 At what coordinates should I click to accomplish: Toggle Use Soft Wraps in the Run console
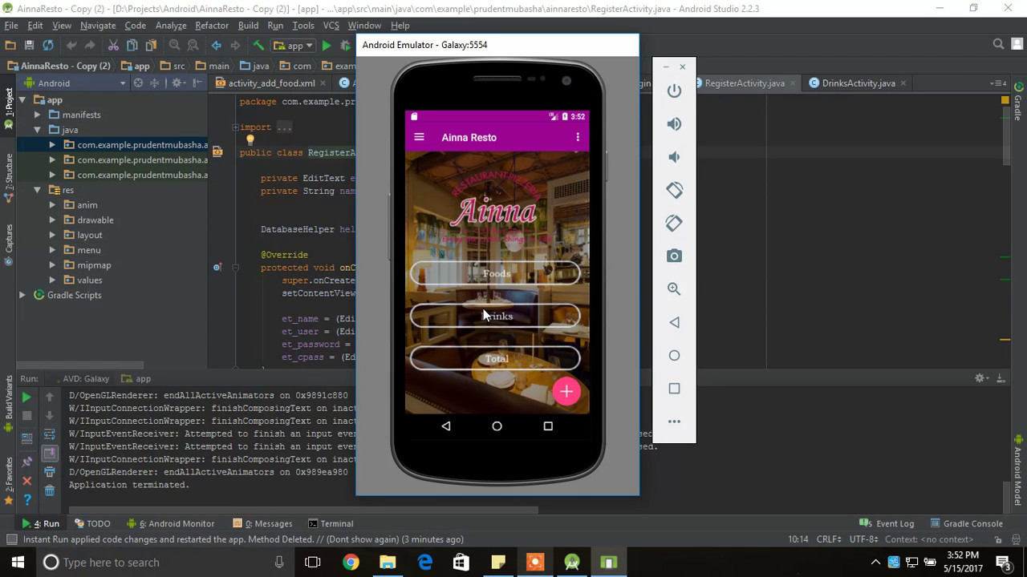(x=50, y=434)
